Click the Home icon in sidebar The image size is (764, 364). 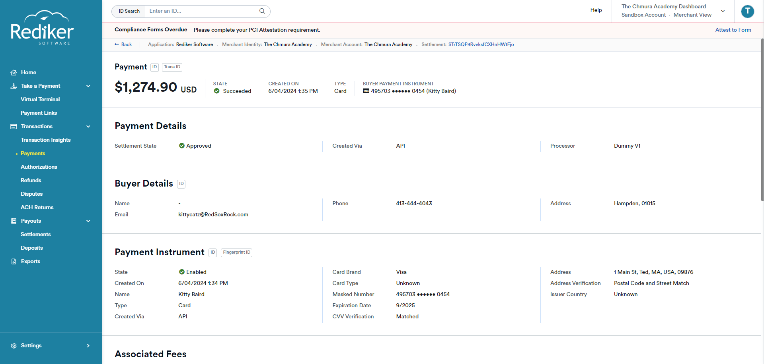coord(14,72)
